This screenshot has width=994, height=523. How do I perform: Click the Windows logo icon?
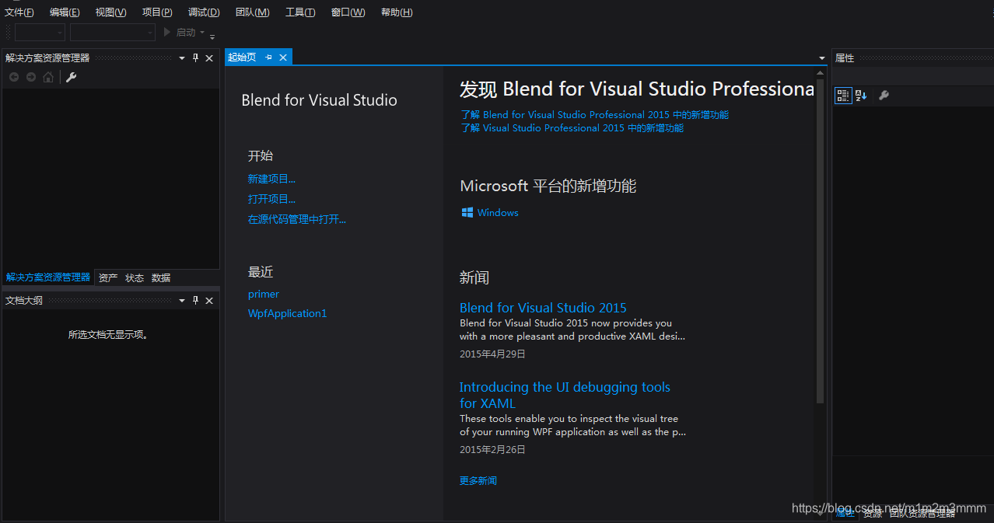[x=467, y=212]
